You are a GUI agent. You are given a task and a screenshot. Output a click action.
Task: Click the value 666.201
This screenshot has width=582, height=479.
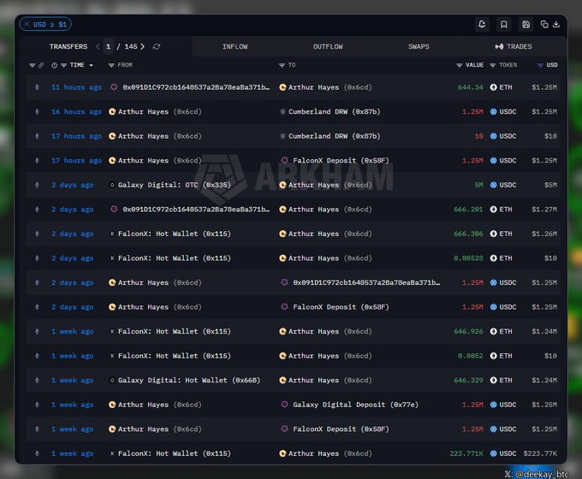click(x=468, y=210)
